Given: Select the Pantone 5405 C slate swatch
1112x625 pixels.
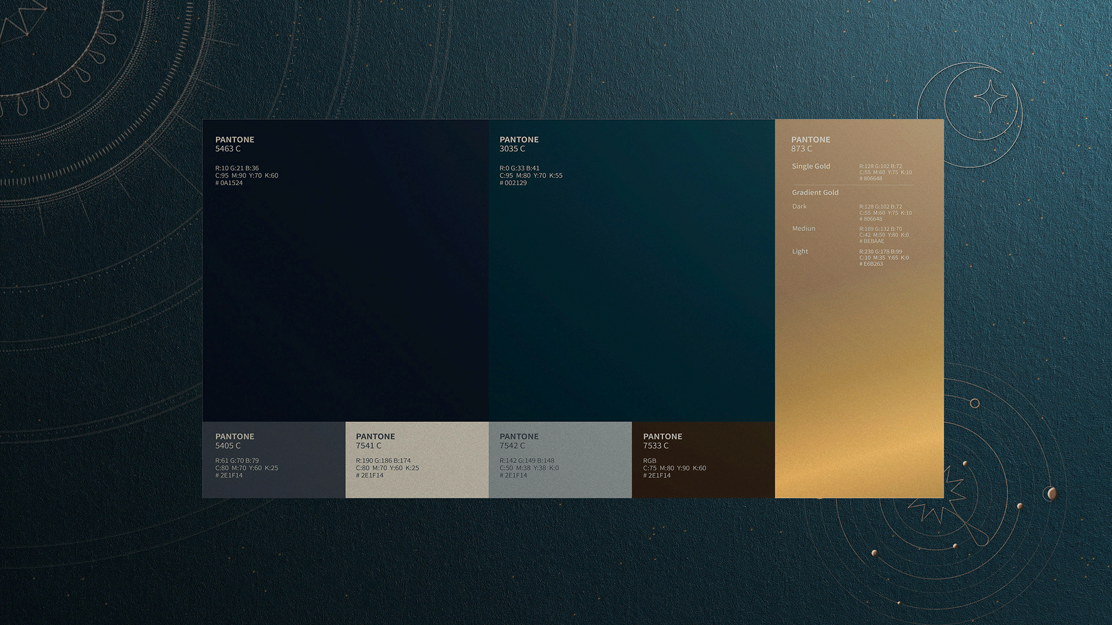Looking at the screenshot, I should tap(274, 459).
